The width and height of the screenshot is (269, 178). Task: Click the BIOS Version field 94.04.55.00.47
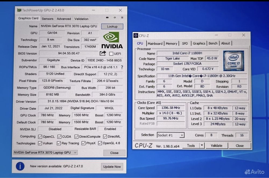(x=69, y=53)
